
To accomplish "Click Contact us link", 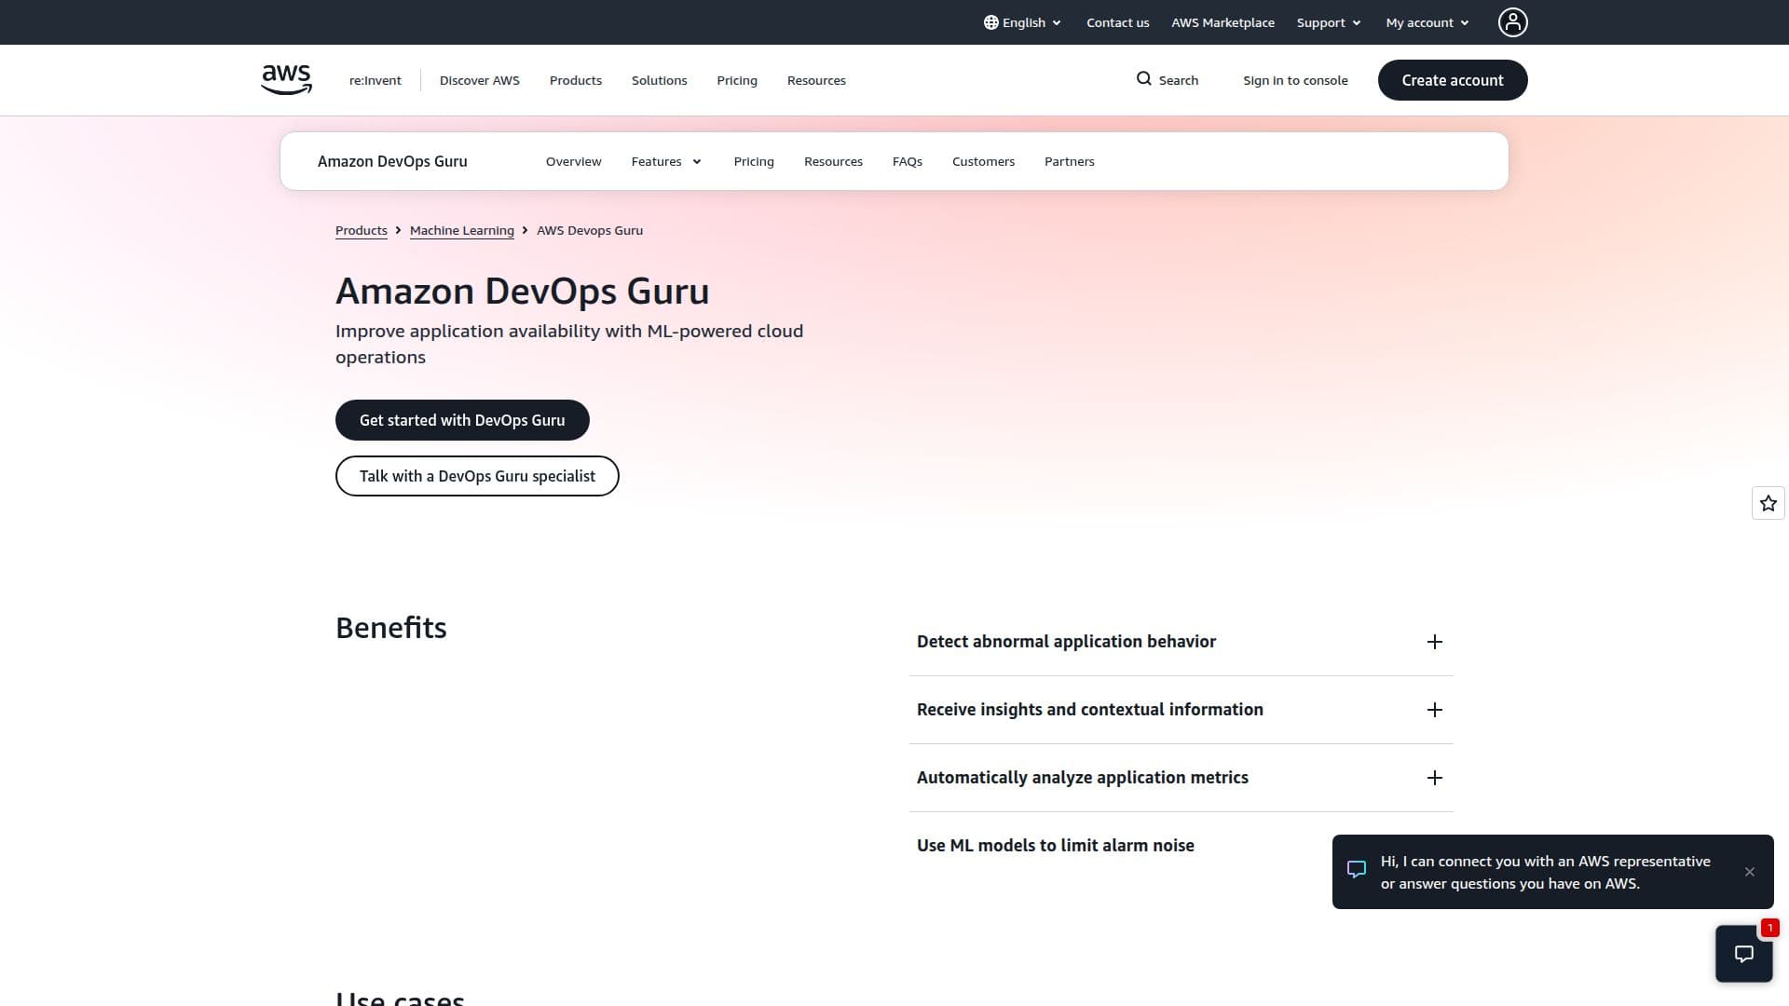I will (x=1117, y=22).
